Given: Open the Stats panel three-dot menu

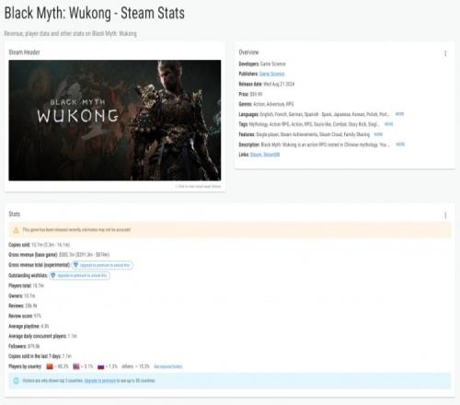Looking at the screenshot, I should [445, 215].
